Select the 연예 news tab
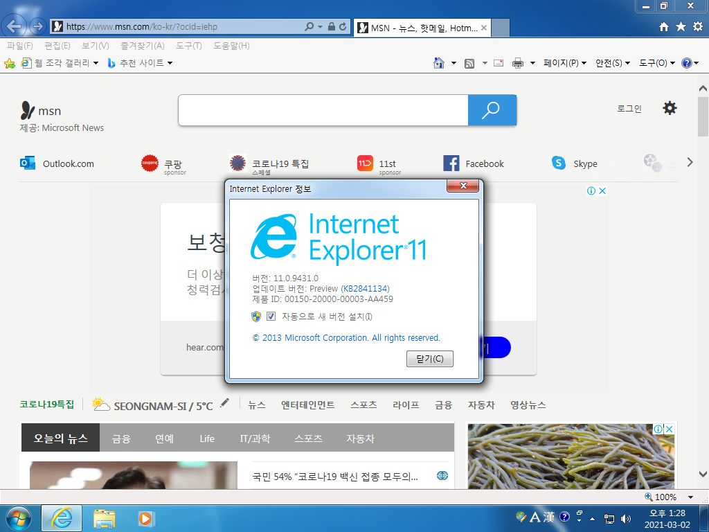The height and width of the screenshot is (532, 709). 164,438
